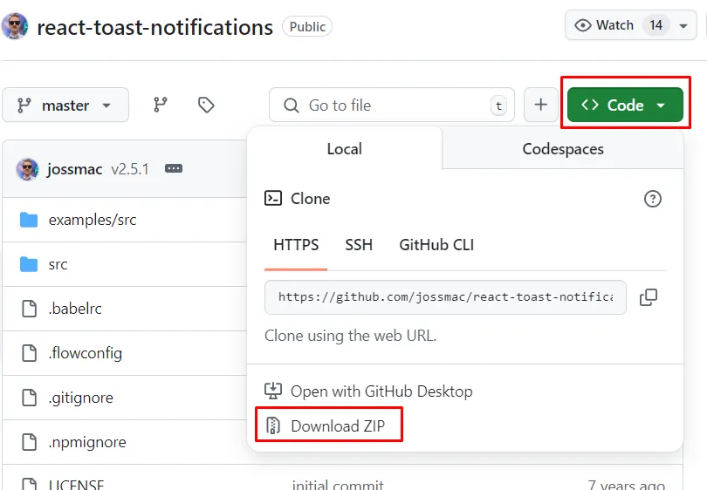Open the .babelrc file

pyautogui.click(x=75, y=309)
